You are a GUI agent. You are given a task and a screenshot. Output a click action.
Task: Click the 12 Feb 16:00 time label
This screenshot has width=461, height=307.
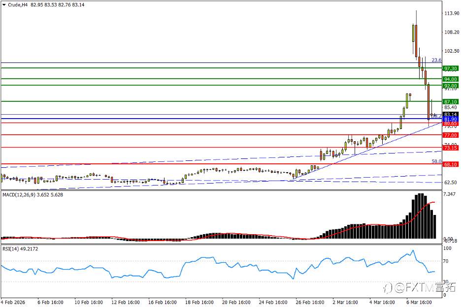(x=126, y=302)
